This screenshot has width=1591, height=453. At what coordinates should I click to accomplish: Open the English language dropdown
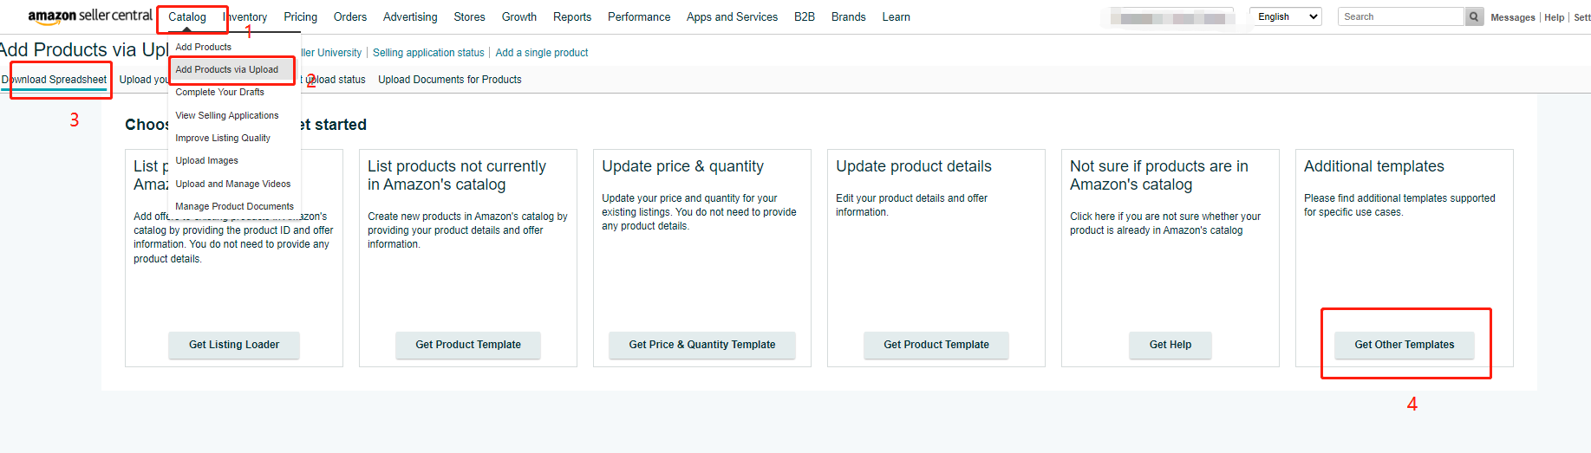pyautogui.click(x=1286, y=16)
